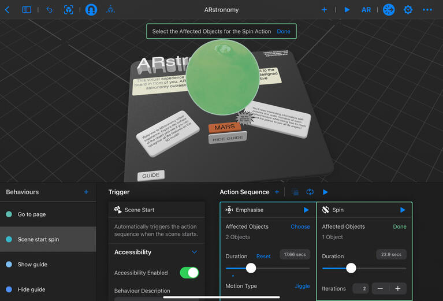Click Done for Spin affected objects
This screenshot has height=301, width=443.
pyautogui.click(x=400, y=226)
